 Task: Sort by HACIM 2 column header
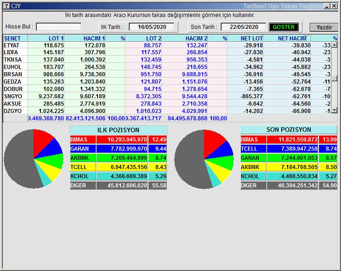185,39
